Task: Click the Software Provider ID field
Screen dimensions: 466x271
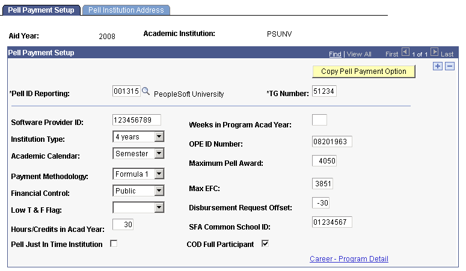Action: coord(136,121)
